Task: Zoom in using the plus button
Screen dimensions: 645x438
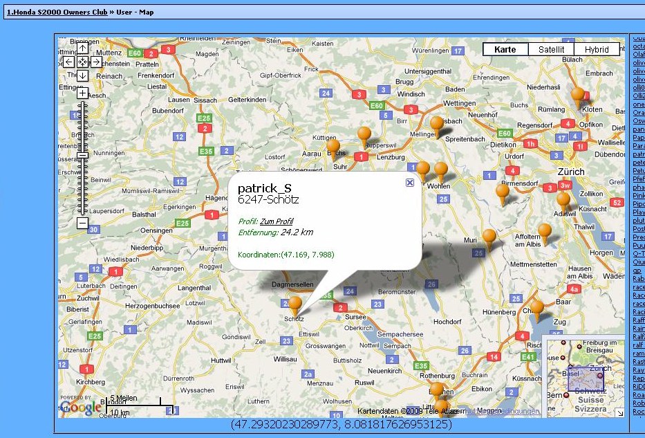Action: (x=82, y=93)
